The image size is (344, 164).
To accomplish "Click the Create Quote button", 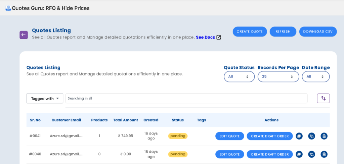I will coord(250,32).
